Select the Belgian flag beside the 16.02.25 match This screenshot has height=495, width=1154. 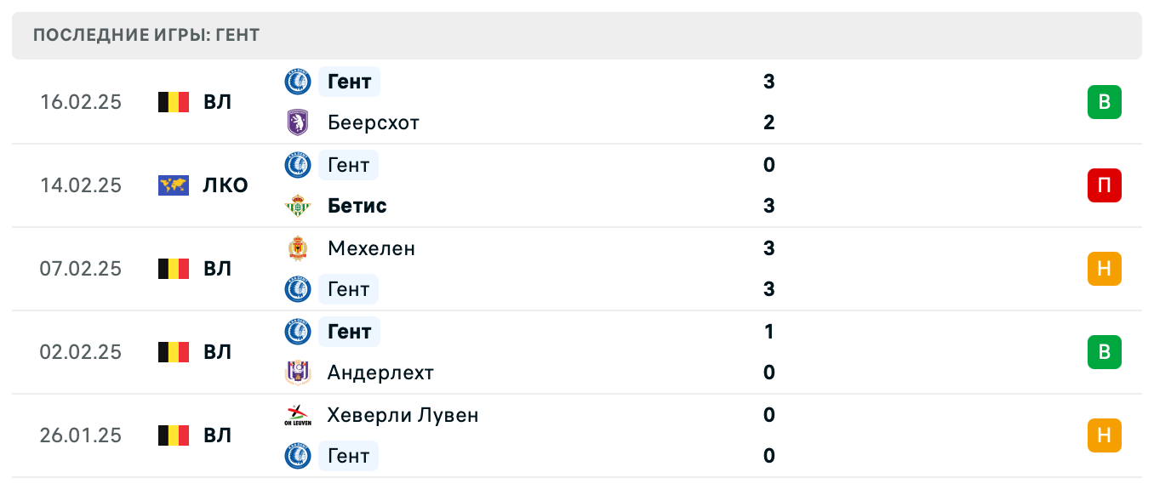point(173,101)
